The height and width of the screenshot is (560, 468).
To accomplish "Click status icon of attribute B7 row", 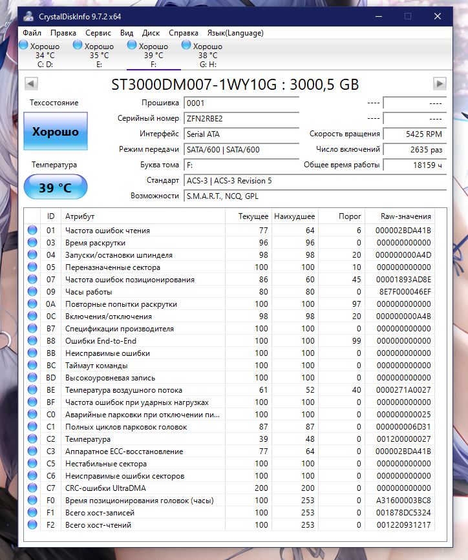I will click(32, 328).
